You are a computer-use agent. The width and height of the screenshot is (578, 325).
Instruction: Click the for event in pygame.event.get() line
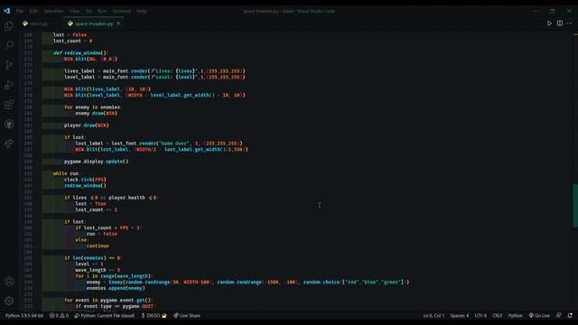point(108,301)
